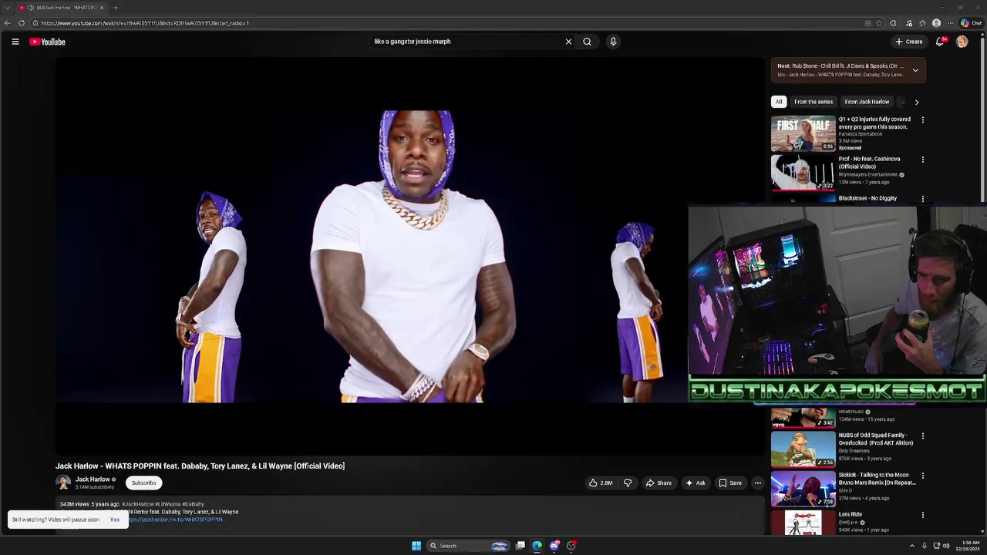This screenshot has height=555, width=987.
Task: Open YouTube notifications bell
Action: click(939, 42)
